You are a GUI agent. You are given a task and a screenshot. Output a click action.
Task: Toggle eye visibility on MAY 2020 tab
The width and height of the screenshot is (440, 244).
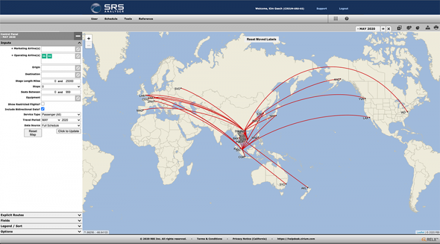383,29
